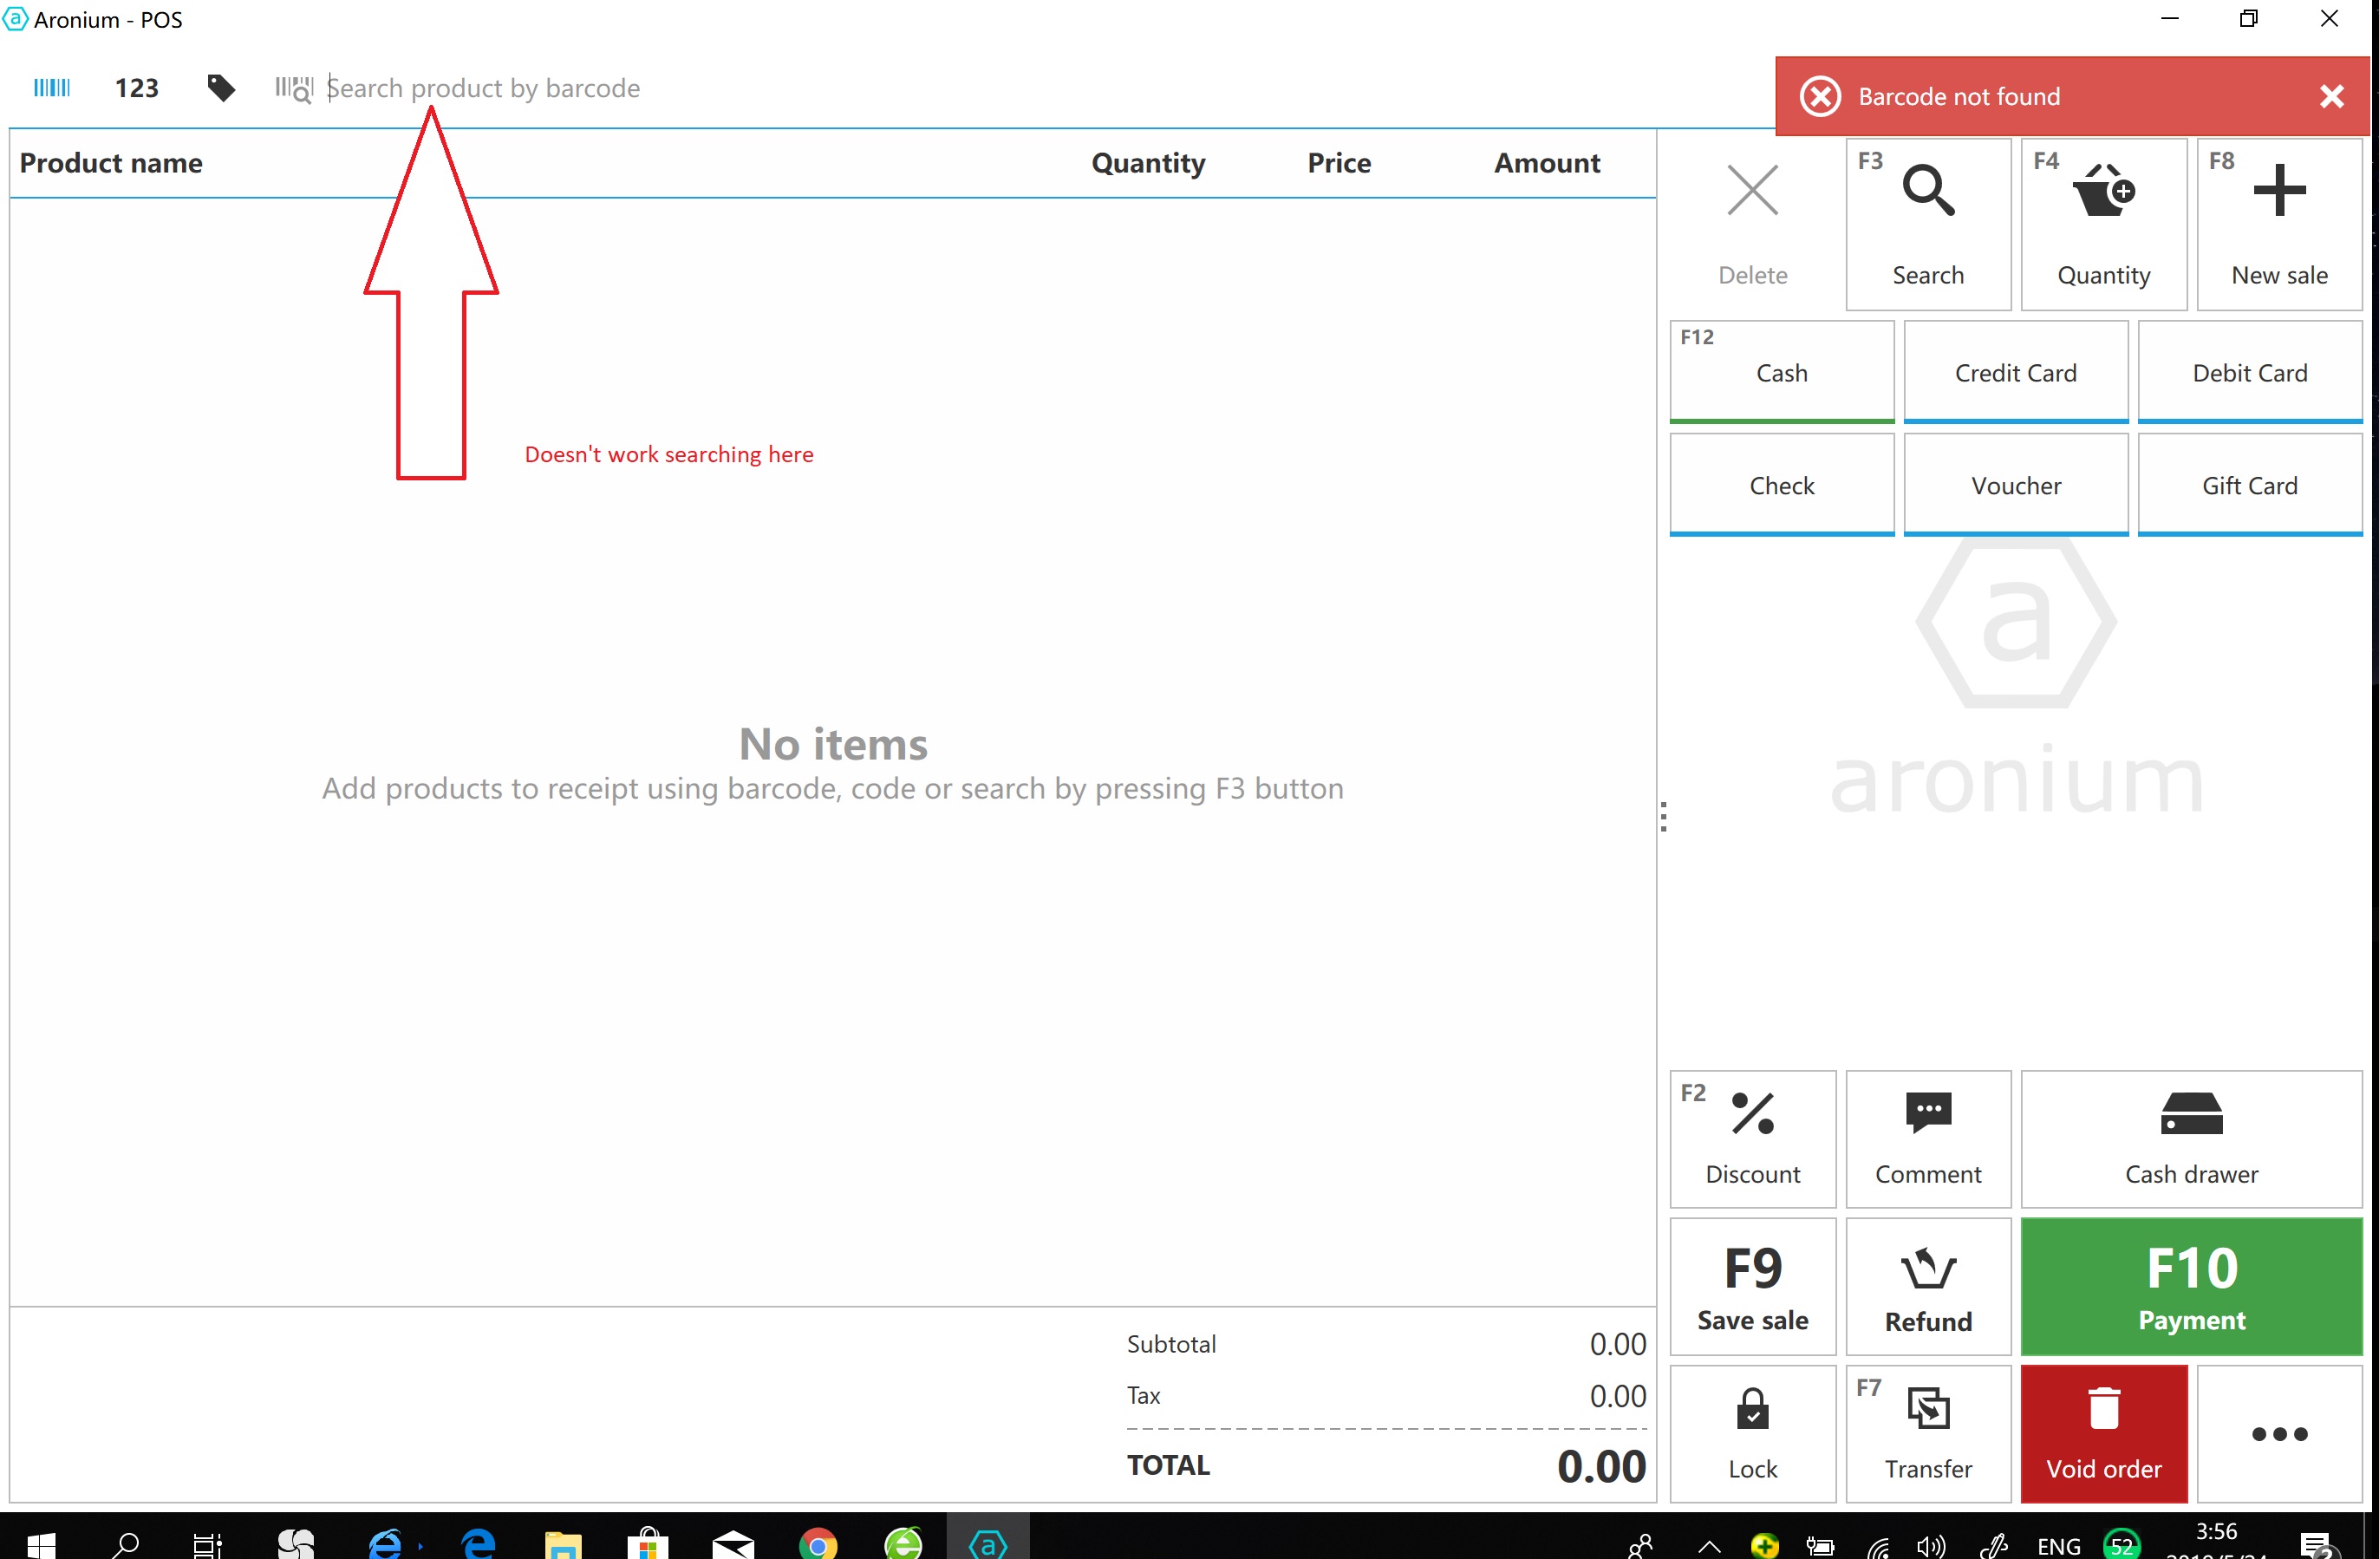
Task: Click the F7 Transfer button
Action: [1927, 1433]
